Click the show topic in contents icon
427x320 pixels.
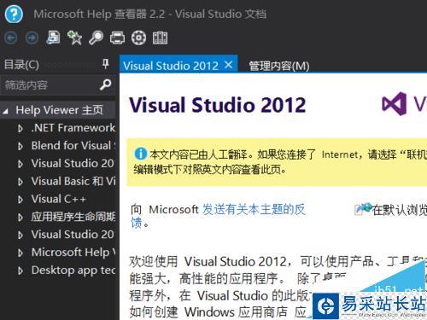(x=53, y=38)
